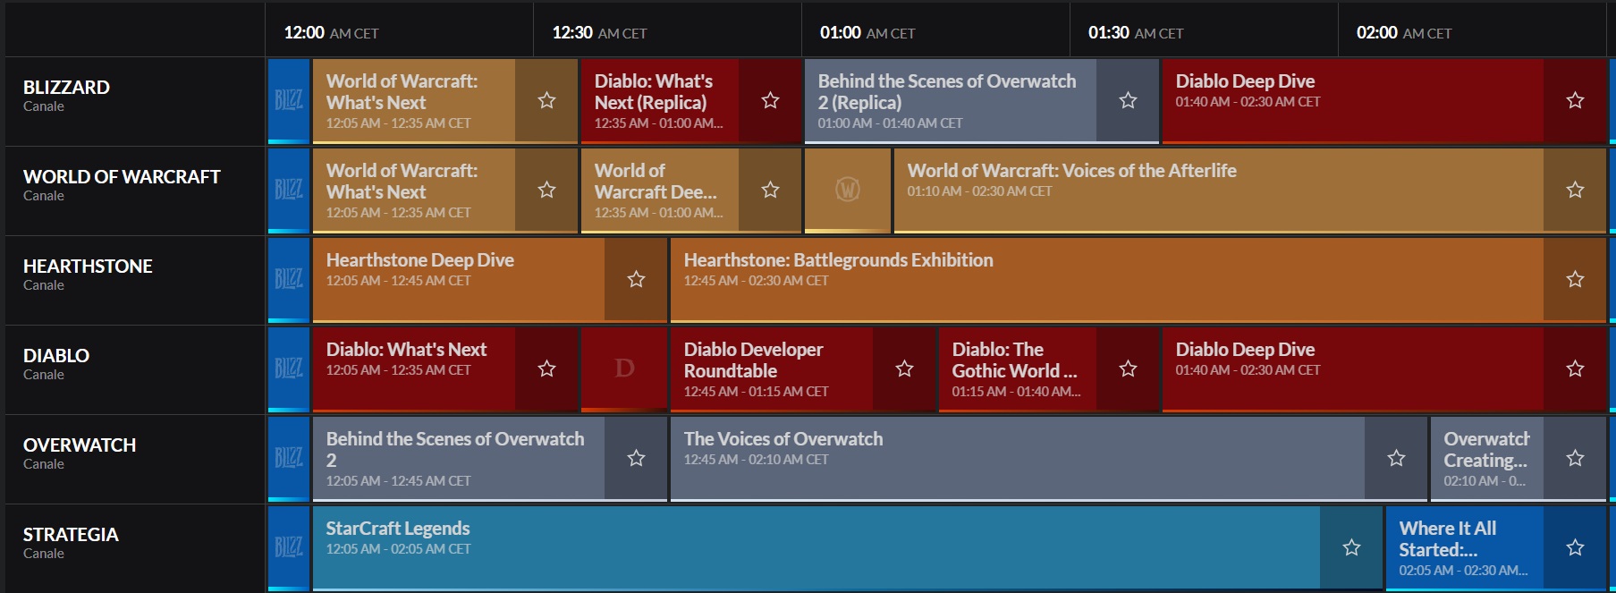Select the Diablo channel
This screenshot has width=1616, height=593.
pyautogui.click(x=135, y=369)
